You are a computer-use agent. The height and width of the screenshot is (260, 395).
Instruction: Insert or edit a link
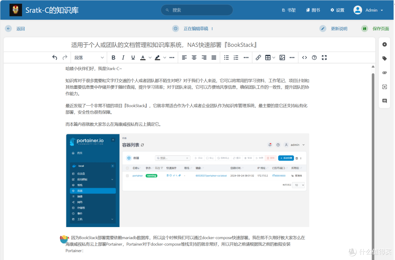pyautogui.click(x=258, y=57)
